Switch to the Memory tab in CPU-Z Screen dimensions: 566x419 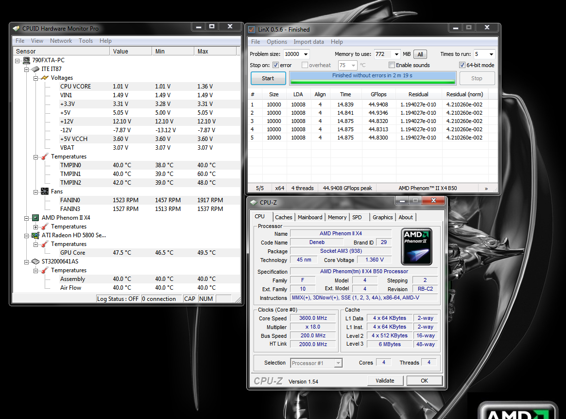337,217
